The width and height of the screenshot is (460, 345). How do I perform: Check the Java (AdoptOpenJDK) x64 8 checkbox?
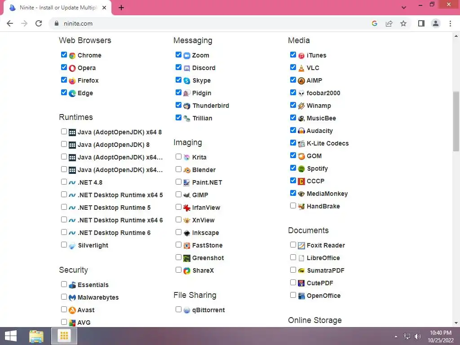click(64, 132)
